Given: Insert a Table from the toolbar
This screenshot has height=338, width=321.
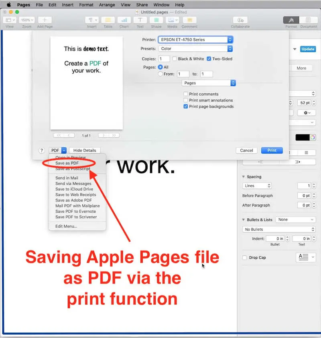Looking at the screenshot, I should coord(108,20).
